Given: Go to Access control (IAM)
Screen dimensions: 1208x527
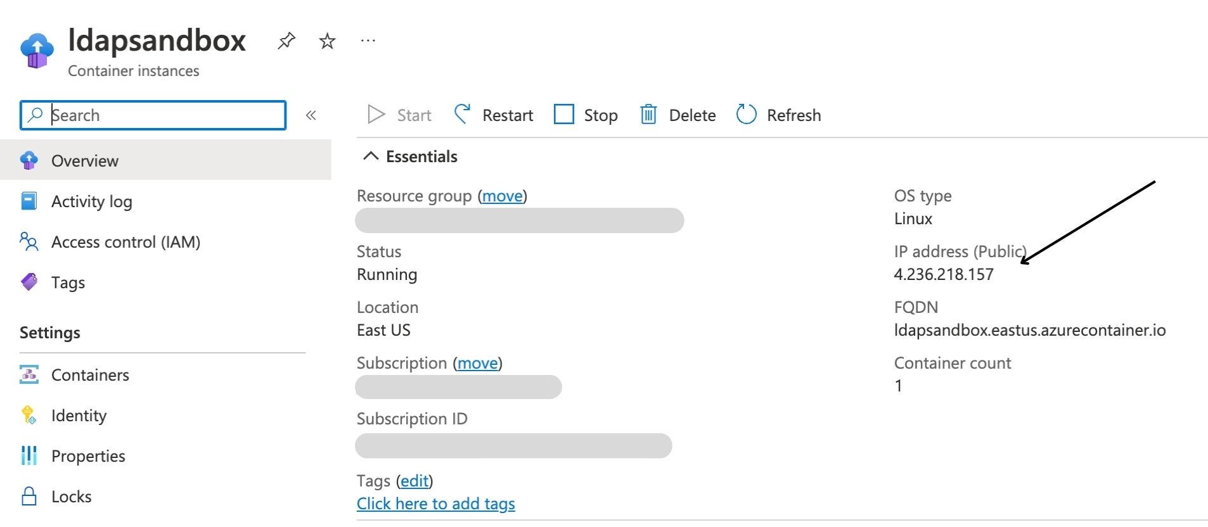Looking at the screenshot, I should click(x=125, y=242).
